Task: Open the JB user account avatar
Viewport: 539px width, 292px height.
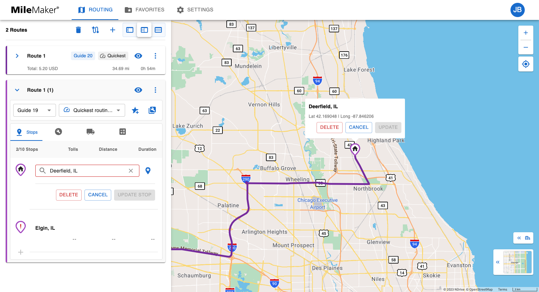Action: pyautogui.click(x=517, y=10)
